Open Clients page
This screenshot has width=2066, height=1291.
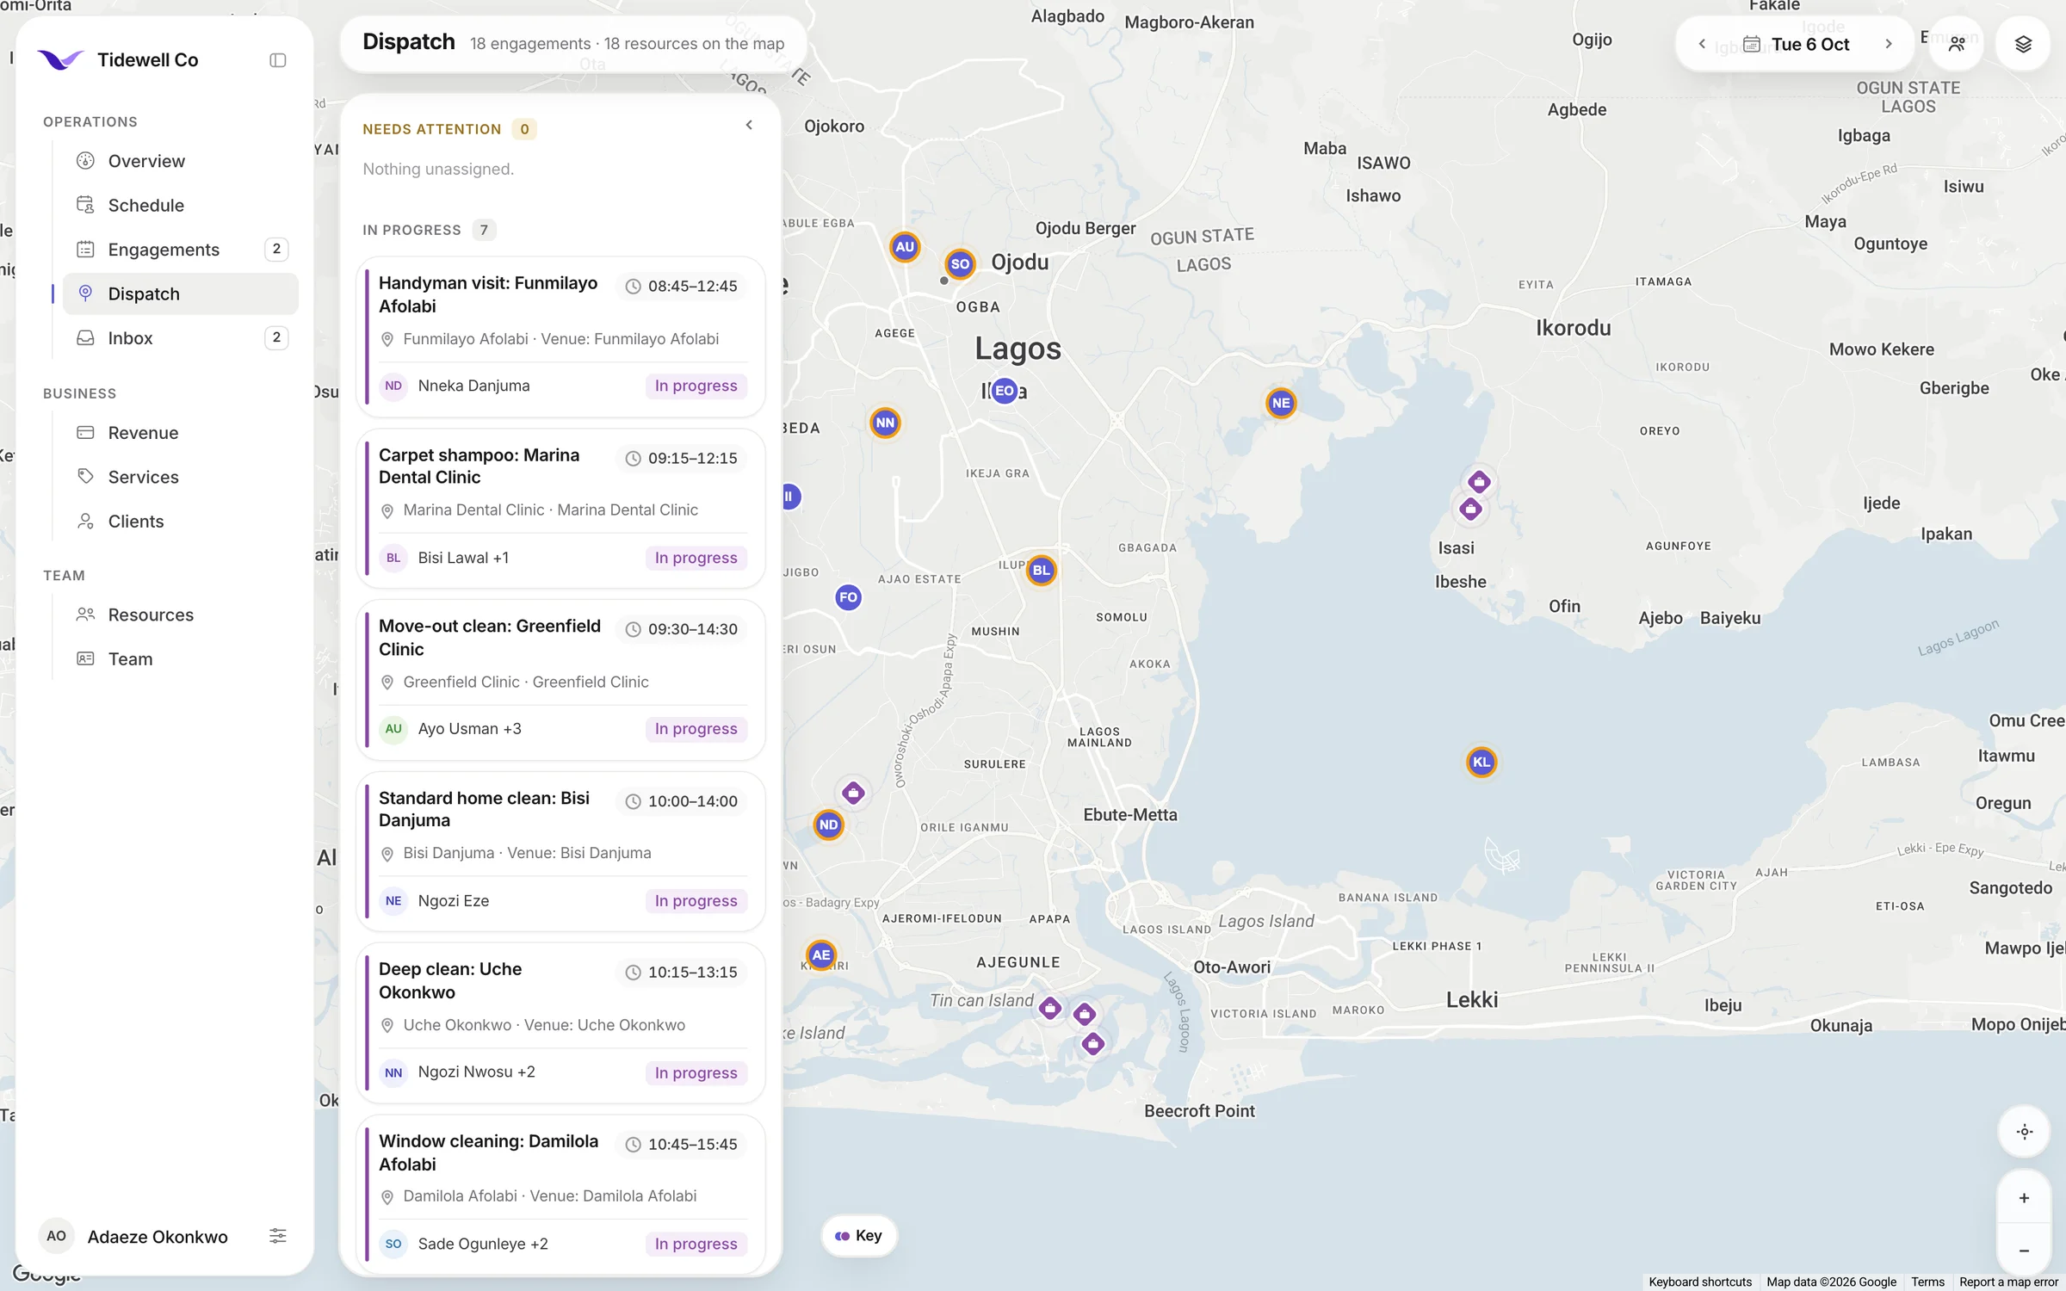[x=181, y=522]
